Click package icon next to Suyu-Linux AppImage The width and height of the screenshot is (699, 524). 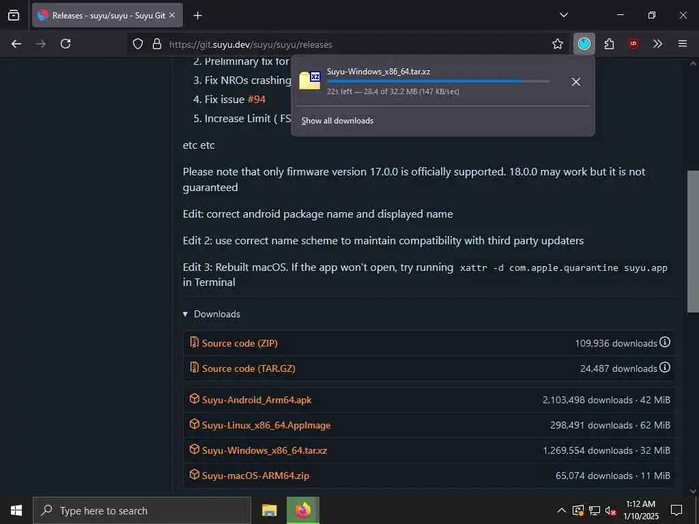coord(195,424)
